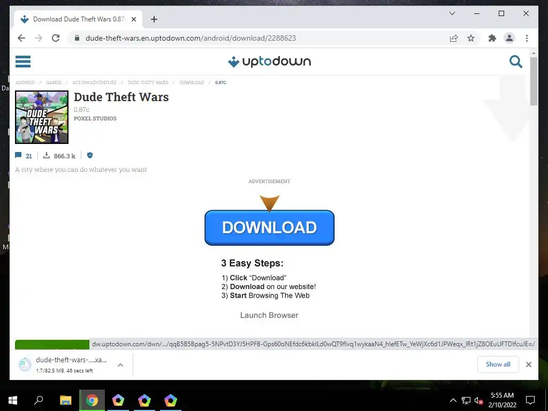Image resolution: width=548 pixels, height=411 pixels.
Task: Click the page vertical scrollbar thumb
Action: point(534,81)
